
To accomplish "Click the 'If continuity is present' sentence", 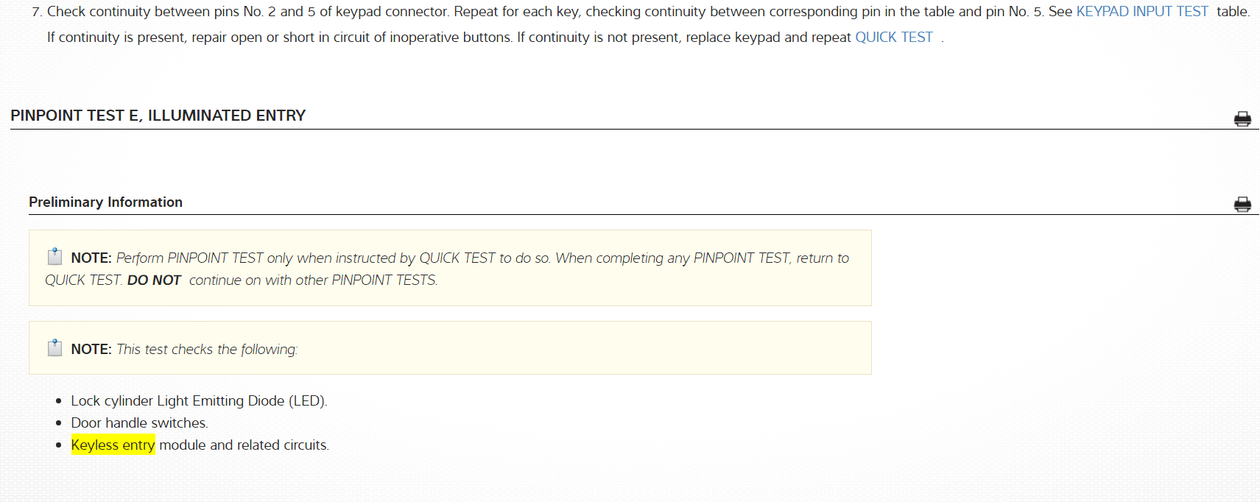I will (x=279, y=38).
